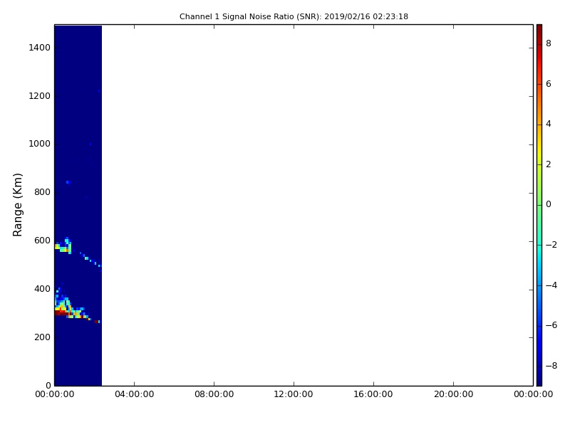
Task: Click the strong red echo near 300 km
Action: 61,312
